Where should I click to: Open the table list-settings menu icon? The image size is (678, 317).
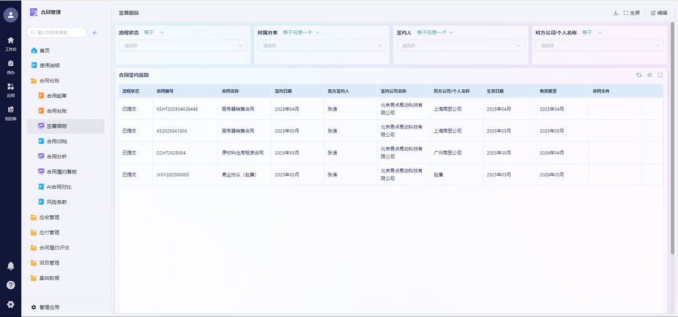coord(649,75)
